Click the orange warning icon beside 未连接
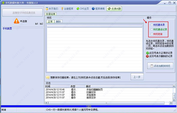Screen dimensions: 177x113 click(17, 21)
